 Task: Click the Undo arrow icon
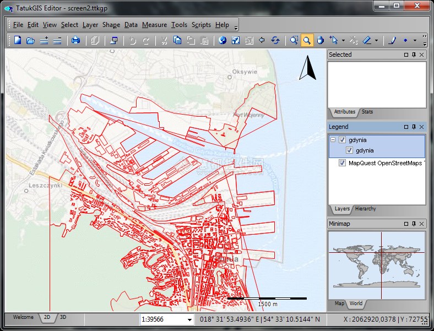click(133, 41)
